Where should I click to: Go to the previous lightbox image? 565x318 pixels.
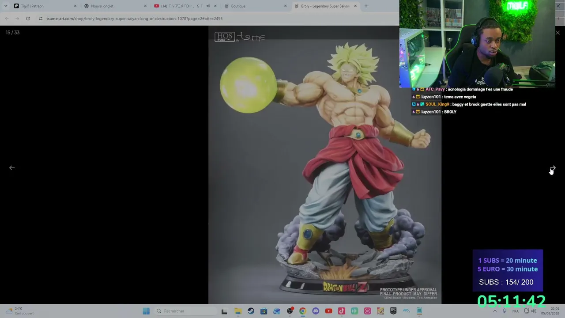12,168
